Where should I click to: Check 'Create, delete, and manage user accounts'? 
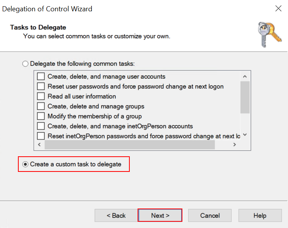pos(41,76)
